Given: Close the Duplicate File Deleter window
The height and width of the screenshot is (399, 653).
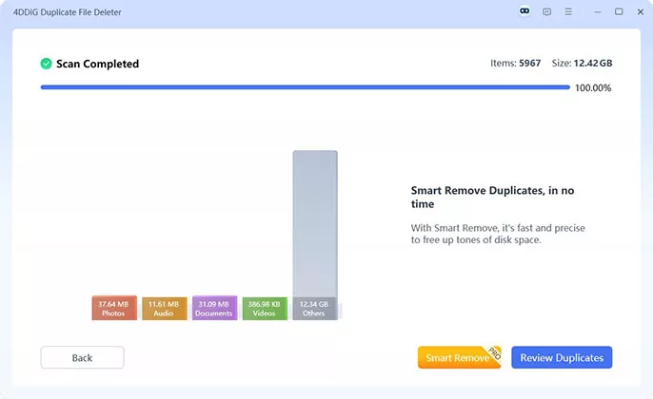Looking at the screenshot, I should 639,12.
